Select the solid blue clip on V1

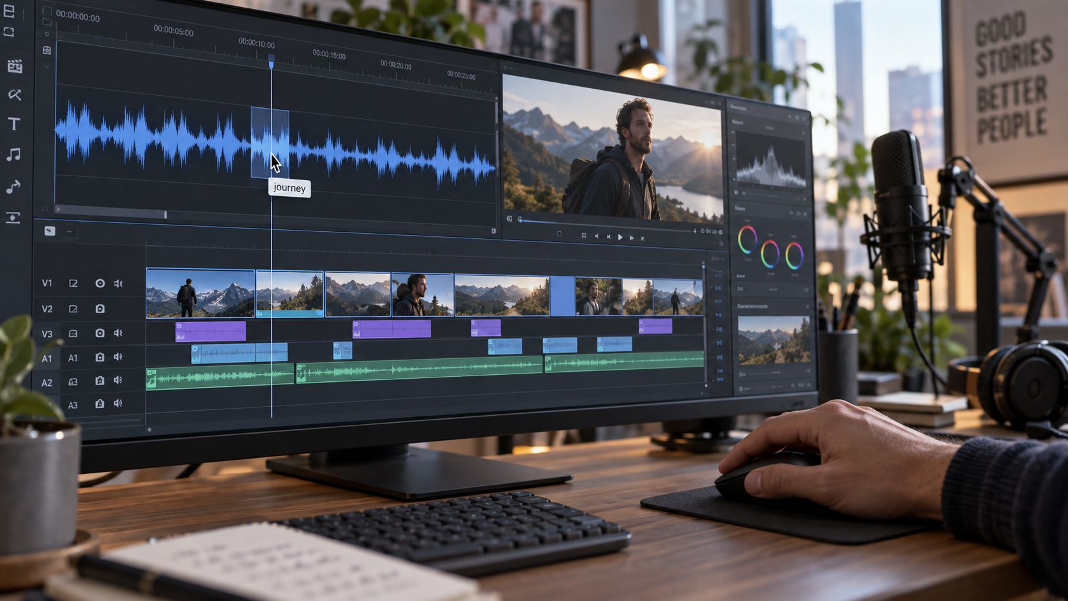pos(562,296)
